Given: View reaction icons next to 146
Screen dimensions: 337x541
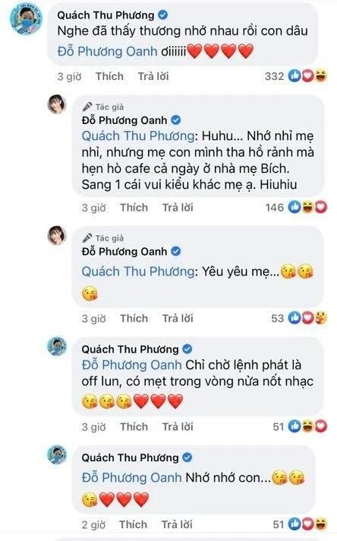Looking at the screenshot, I should click(307, 207).
